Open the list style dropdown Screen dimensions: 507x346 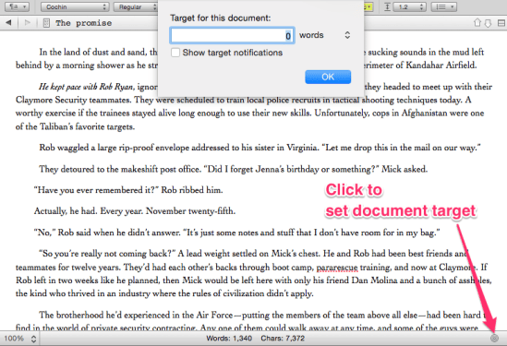(x=444, y=6)
